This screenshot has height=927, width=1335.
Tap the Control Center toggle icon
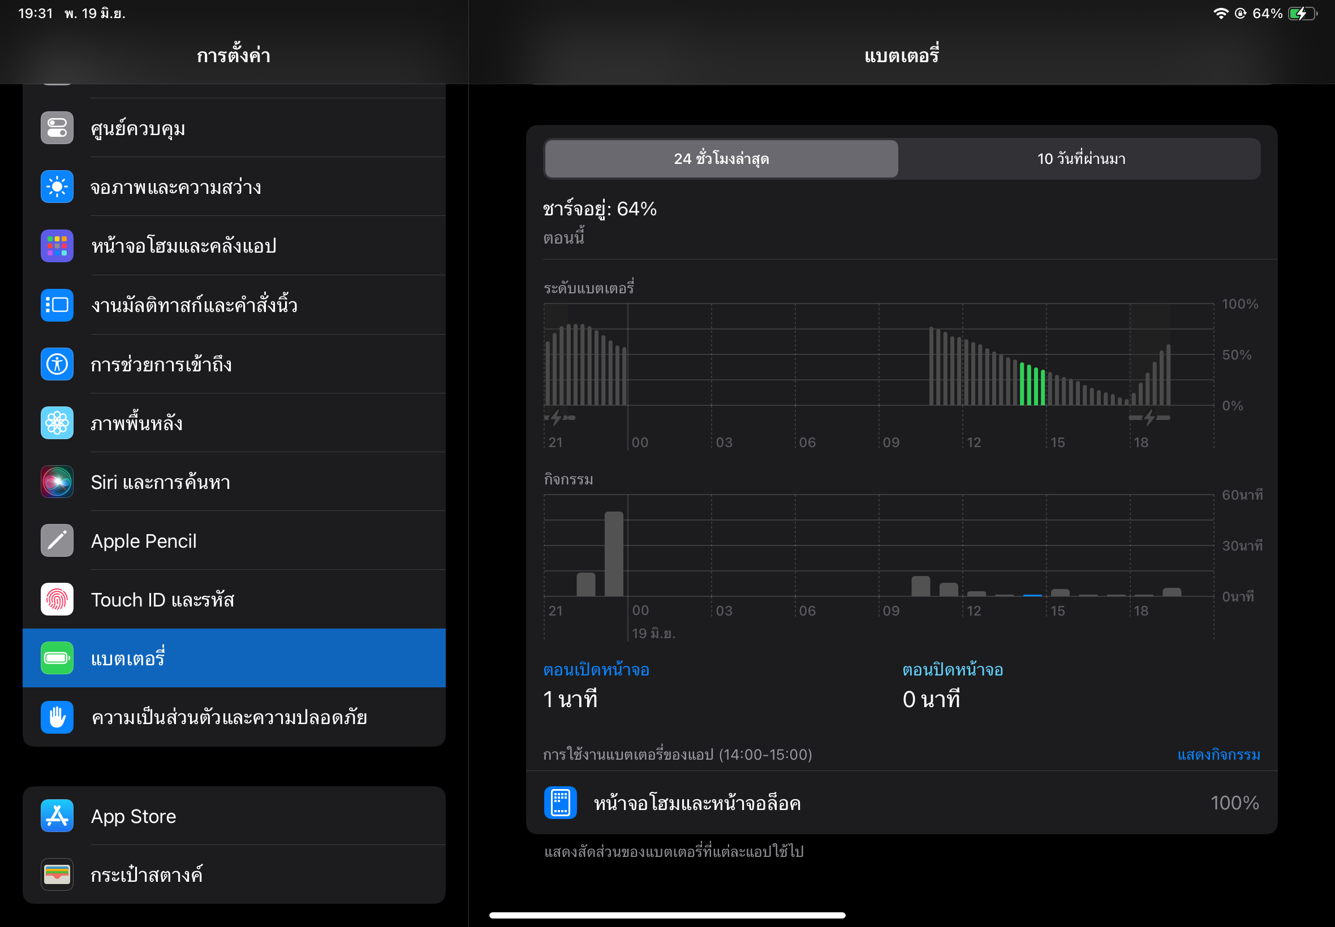[x=57, y=128]
